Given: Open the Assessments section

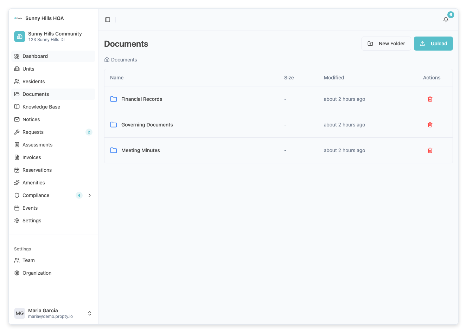Looking at the screenshot, I should tap(38, 145).
